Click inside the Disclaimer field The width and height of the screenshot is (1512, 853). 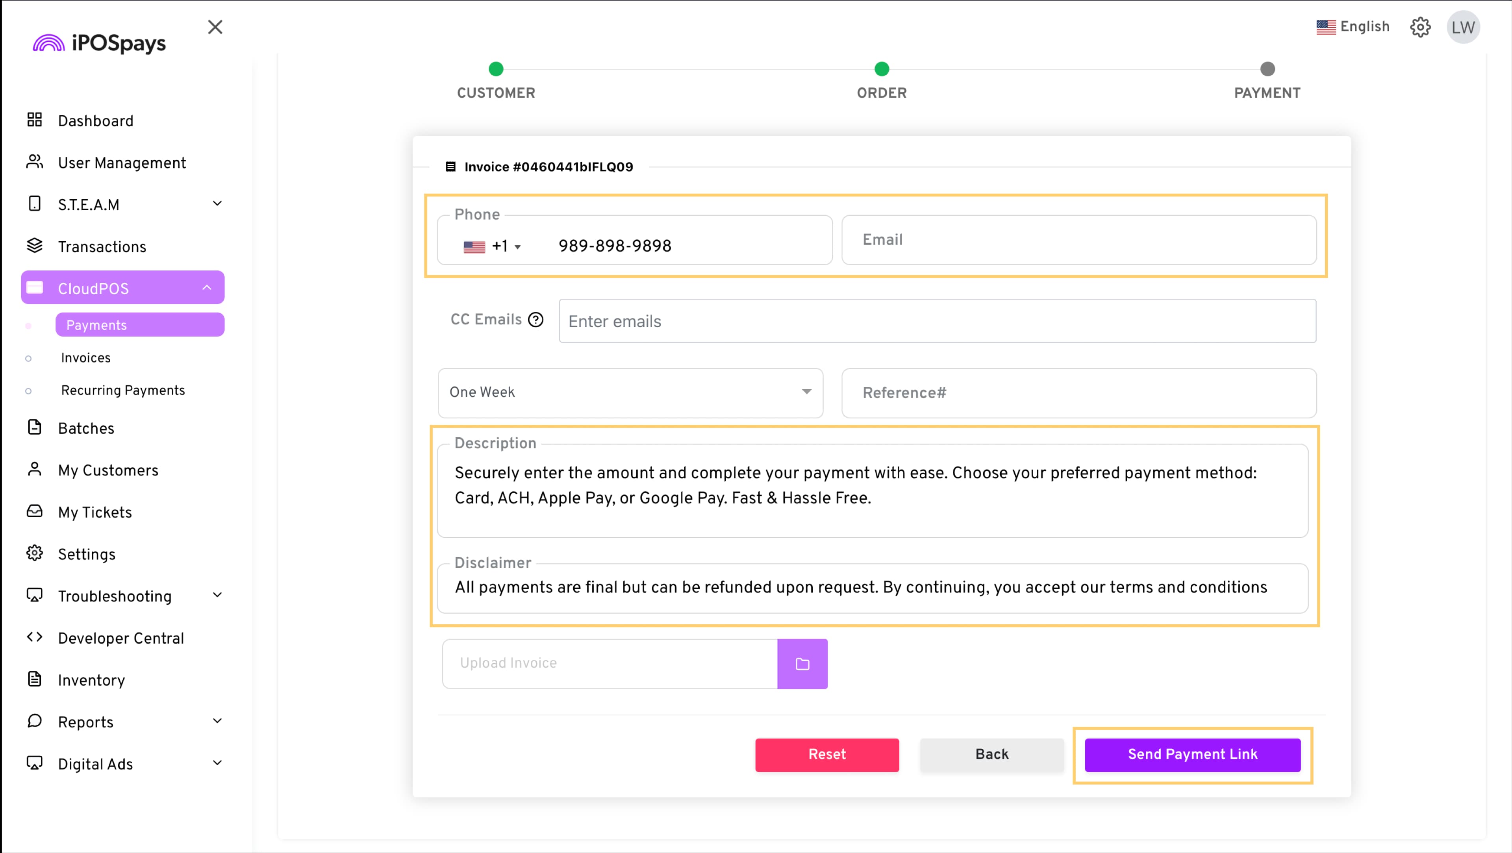872,588
